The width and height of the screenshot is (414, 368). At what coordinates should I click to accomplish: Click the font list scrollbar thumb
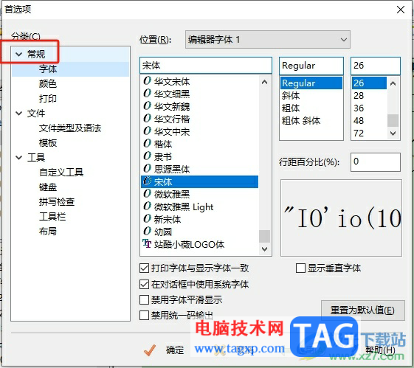pyautogui.click(x=264, y=236)
